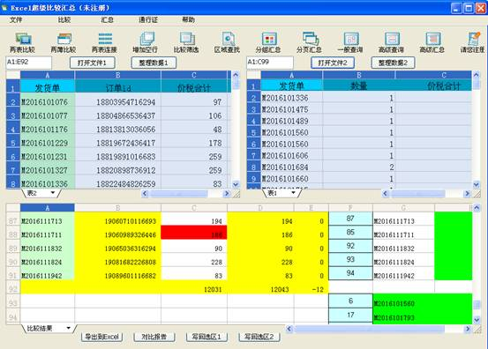Screen dimensions: 488x349
Task: Click result grid scroll-down arrow
Action: pyautogui.click(x=477, y=319)
